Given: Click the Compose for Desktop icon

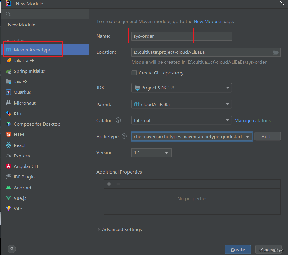Looking at the screenshot, I should tap(8, 124).
